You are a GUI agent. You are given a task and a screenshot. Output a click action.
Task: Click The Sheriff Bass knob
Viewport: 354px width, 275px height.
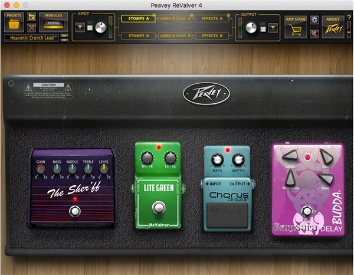57,169
